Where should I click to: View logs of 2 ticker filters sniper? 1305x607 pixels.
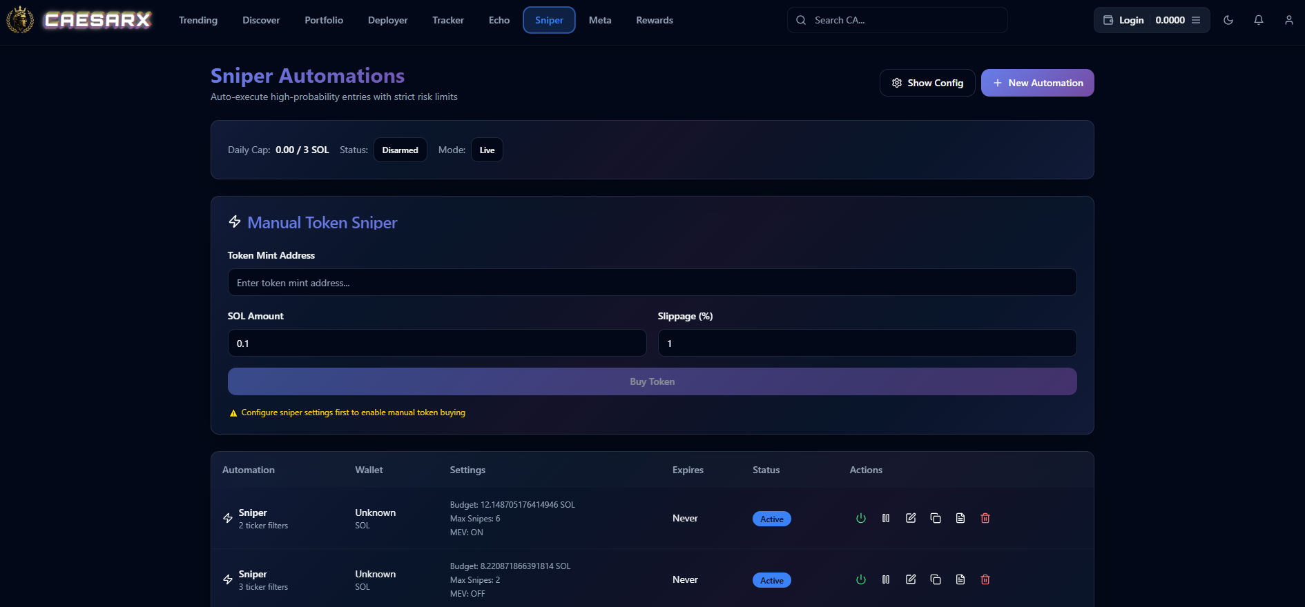coord(960,518)
